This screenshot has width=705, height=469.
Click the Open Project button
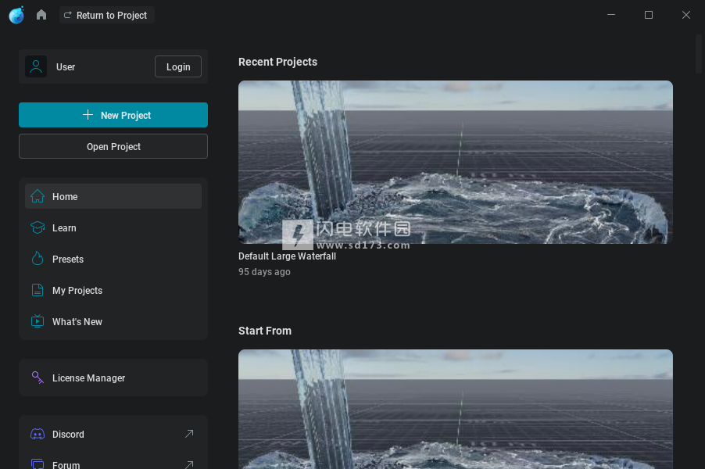click(113, 146)
